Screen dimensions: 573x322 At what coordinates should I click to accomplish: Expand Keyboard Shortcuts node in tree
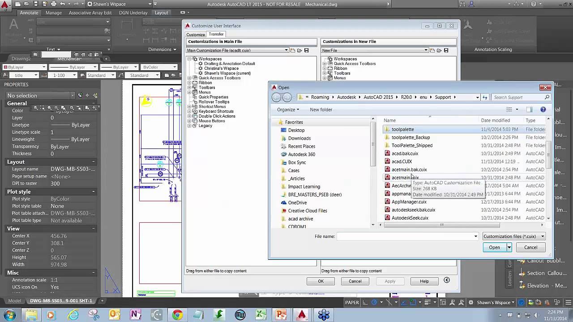[189, 111]
